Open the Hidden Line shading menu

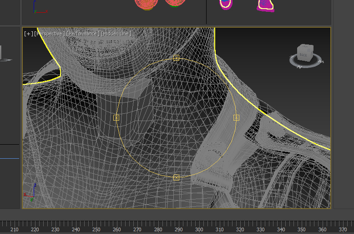coord(116,34)
